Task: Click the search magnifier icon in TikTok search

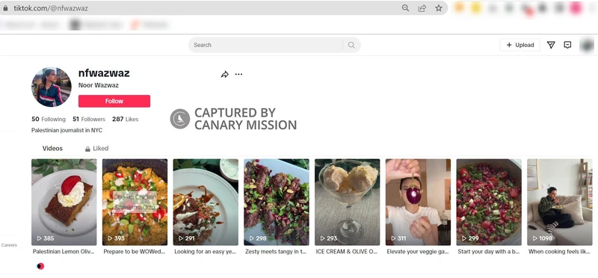Action: [x=351, y=45]
